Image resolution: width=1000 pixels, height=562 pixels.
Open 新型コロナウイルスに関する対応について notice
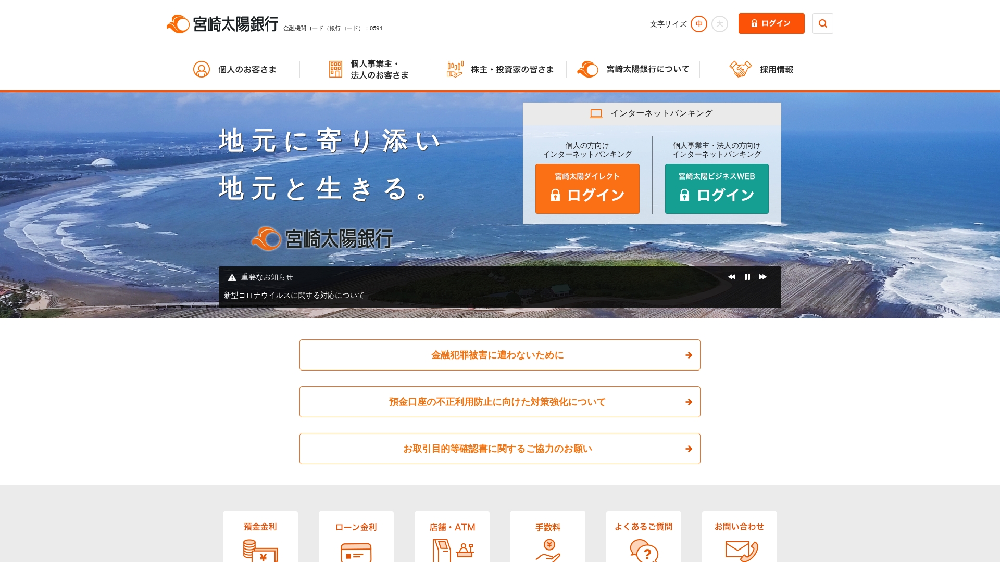(x=294, y=295)
